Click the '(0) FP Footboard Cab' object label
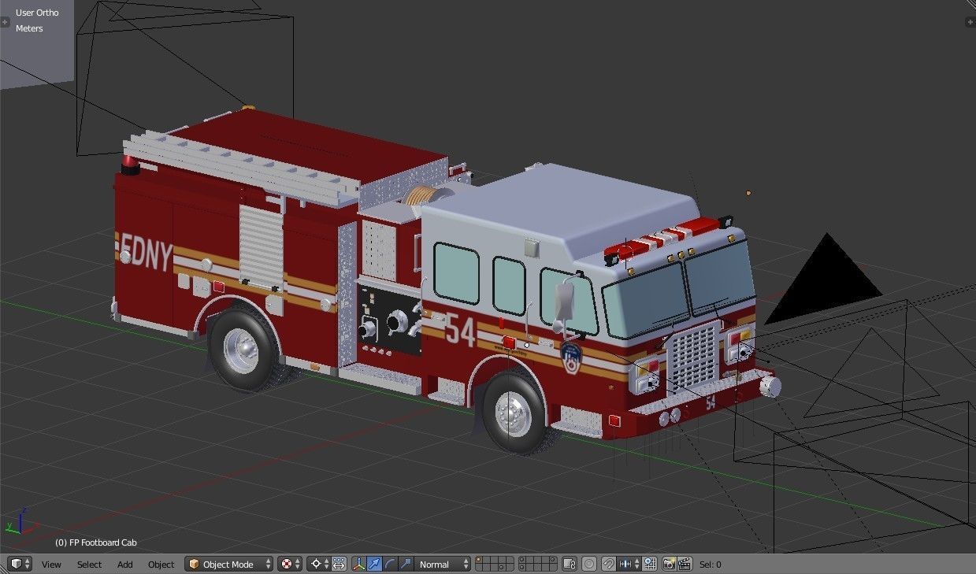This screenshot has height=574, width=976. click(x=95, y=543)
